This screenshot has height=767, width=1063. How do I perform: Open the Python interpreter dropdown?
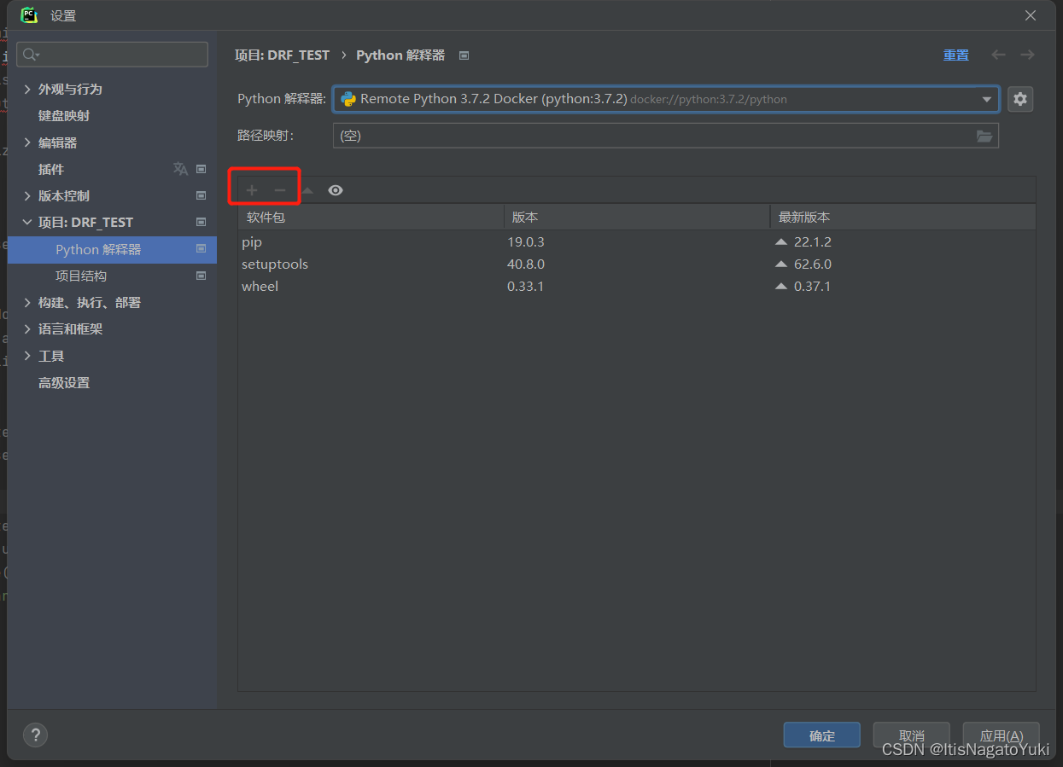pyautogui.click(x=987, y=99)
